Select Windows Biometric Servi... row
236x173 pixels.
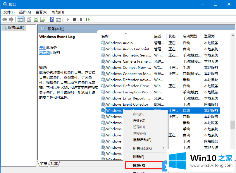tap(160, 55)
